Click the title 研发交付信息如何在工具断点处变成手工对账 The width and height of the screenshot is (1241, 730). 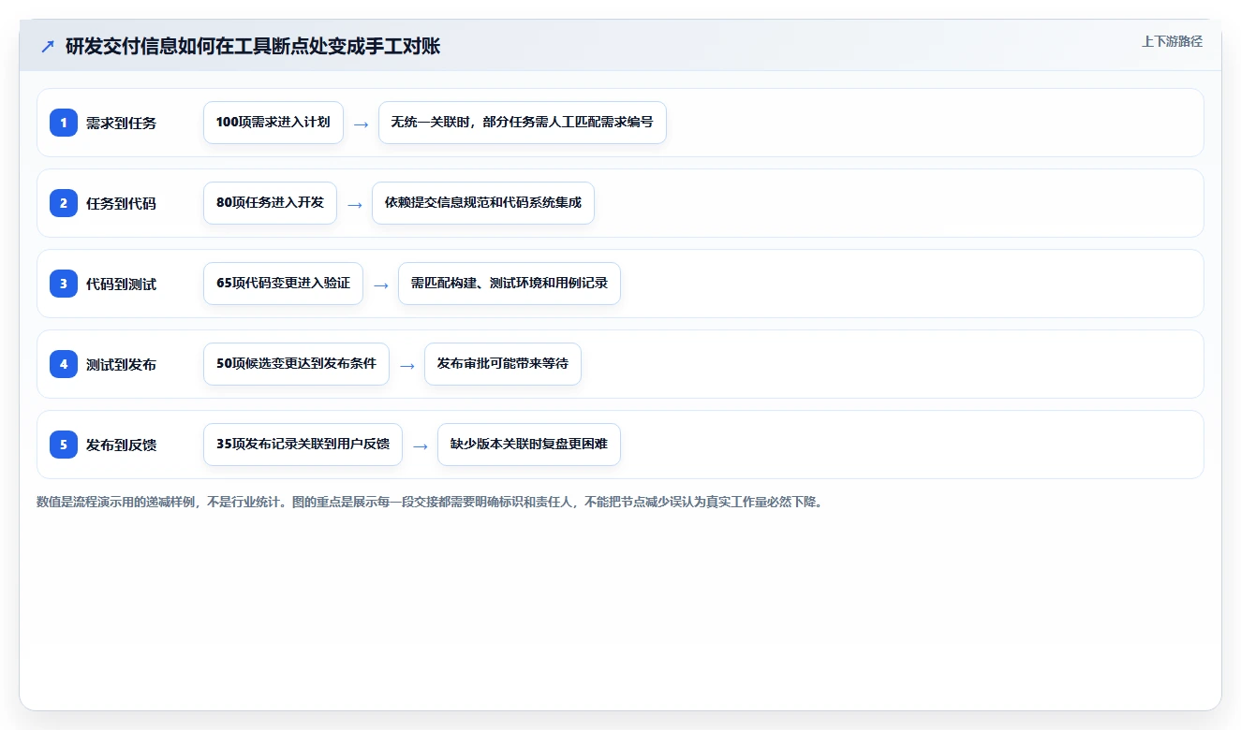coord(253,47)
